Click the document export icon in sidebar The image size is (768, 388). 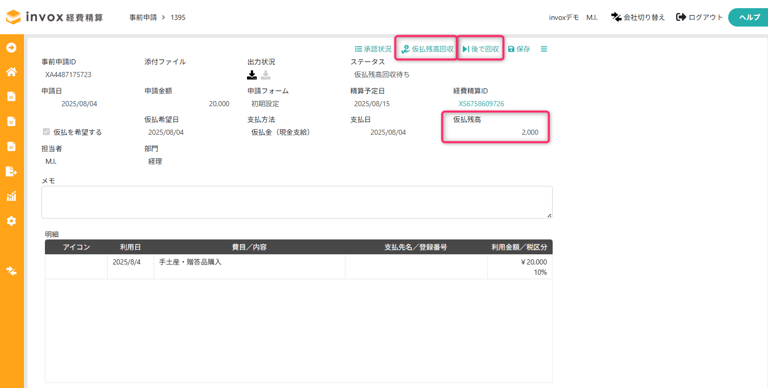click(x=11, y=171)
